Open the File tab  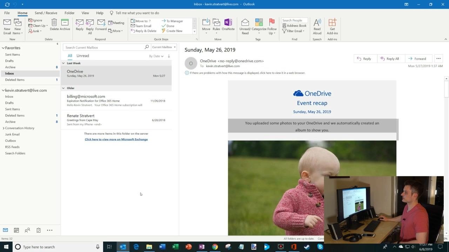pos(7,13)
